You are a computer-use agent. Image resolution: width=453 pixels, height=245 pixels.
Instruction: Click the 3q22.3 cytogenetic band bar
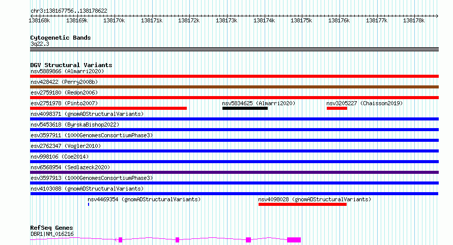click(234, 49)
